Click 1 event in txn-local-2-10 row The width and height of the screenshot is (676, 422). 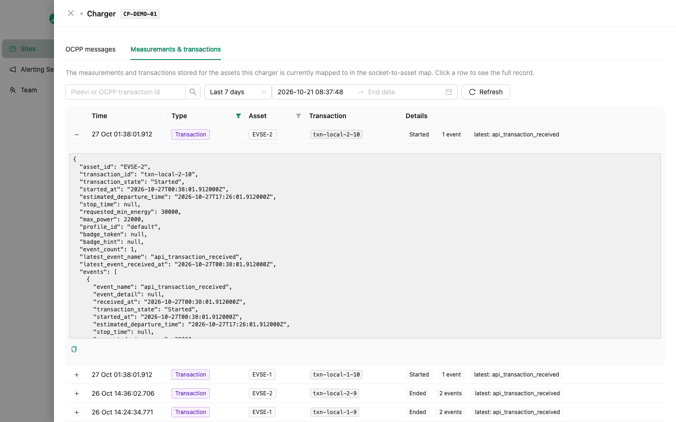[452, 135]
